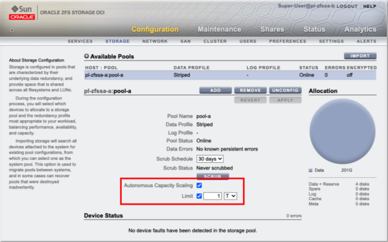Click the Data legend color square
Viewport: 388px width, 242px height.
(x=310, y=170)
